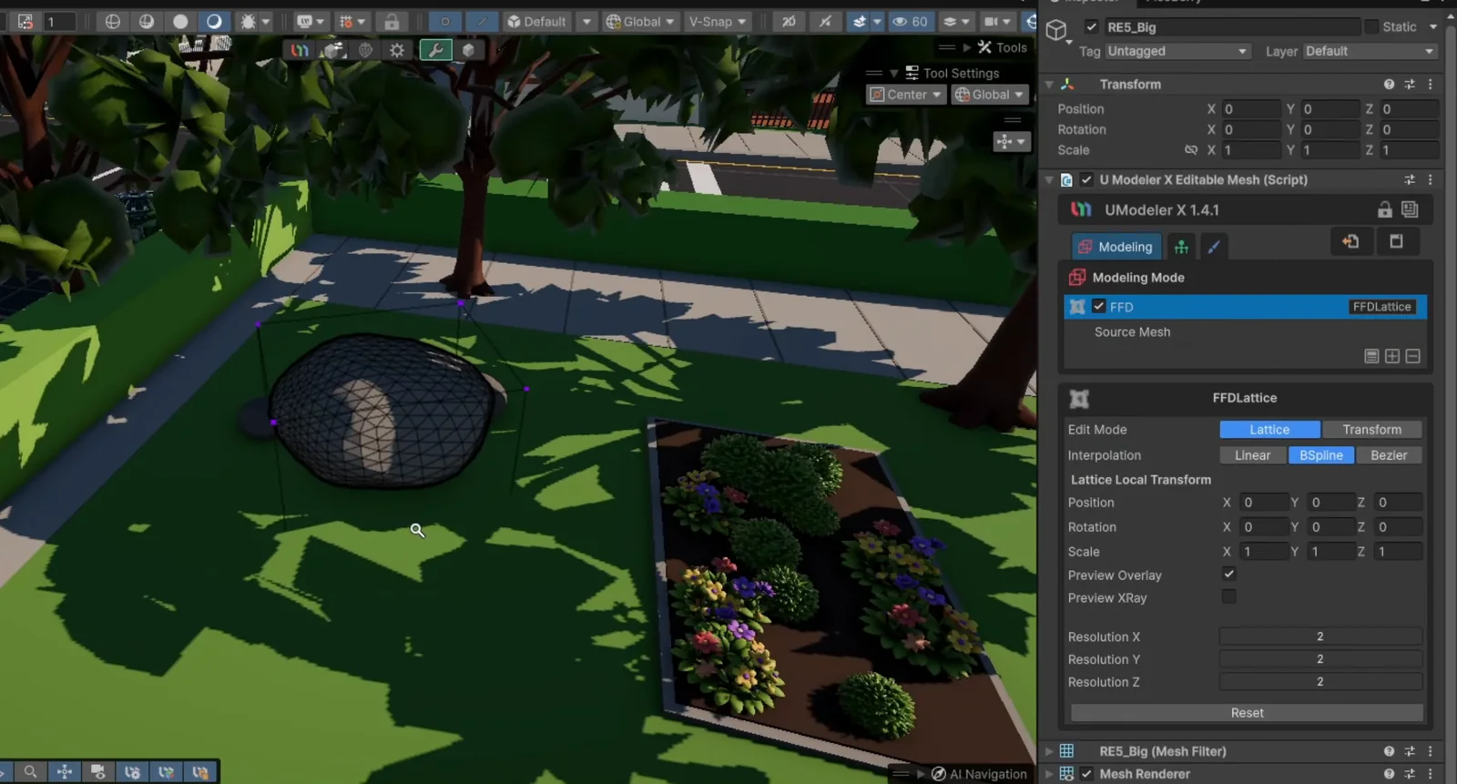Select the solid white sphere shading mode
The width and height of the screenshot is (1457, 784).
coord(180,21)
